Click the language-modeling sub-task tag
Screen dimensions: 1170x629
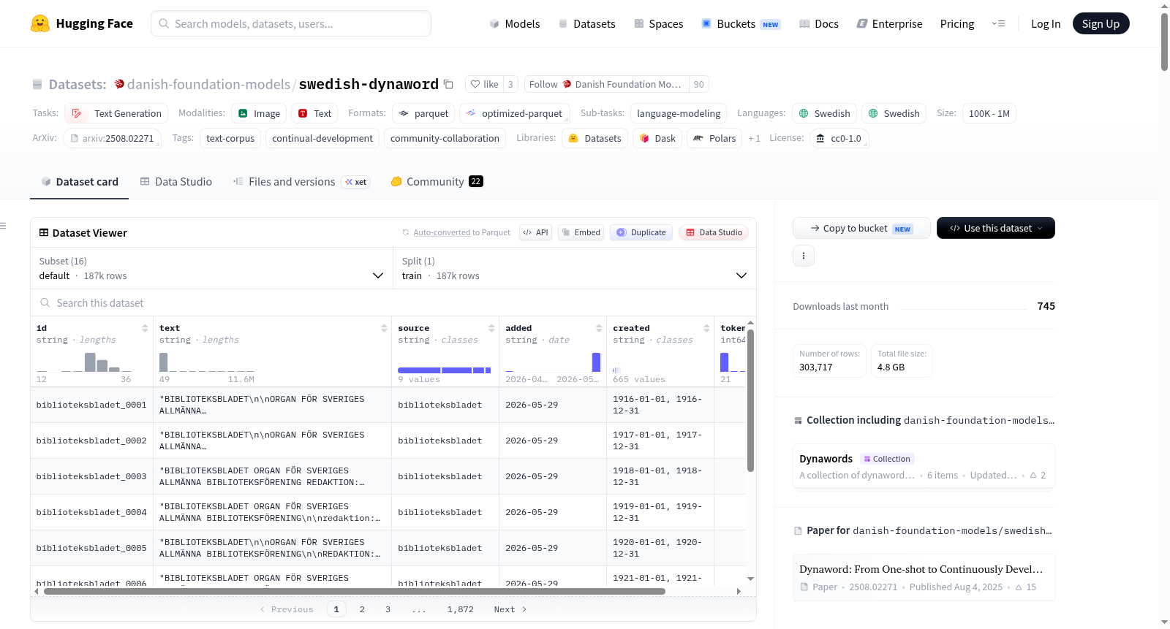tap(679, 113)
